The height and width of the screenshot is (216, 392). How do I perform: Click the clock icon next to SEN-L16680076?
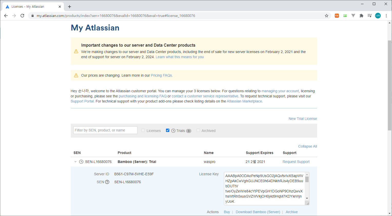point(81,162)
